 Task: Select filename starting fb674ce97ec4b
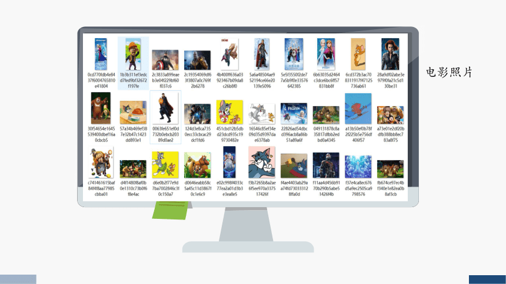tap(390, 188)
